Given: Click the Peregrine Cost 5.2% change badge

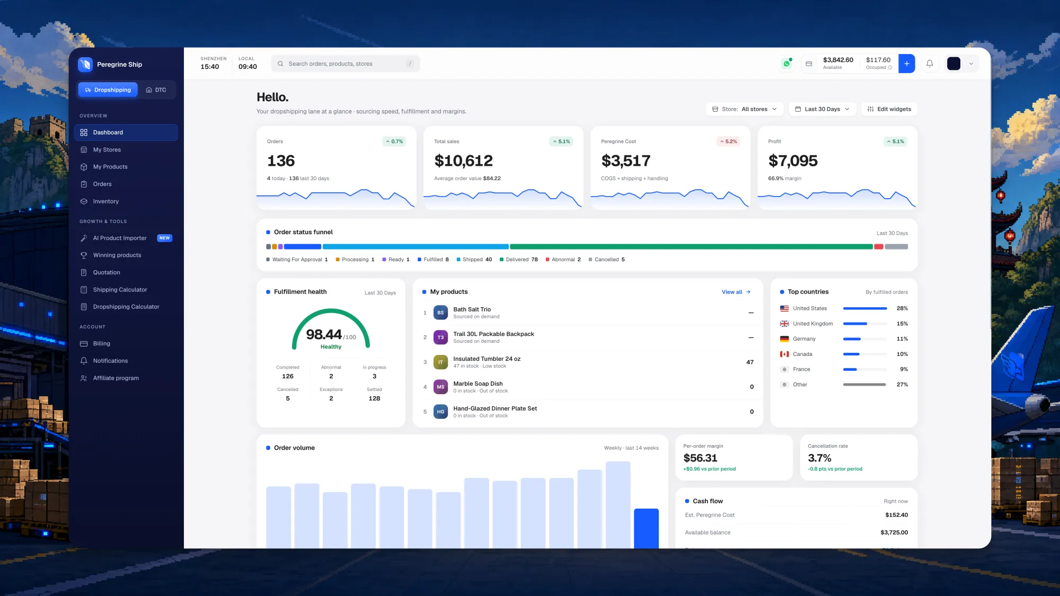Looking at the screenshot, I should [728, 141].
